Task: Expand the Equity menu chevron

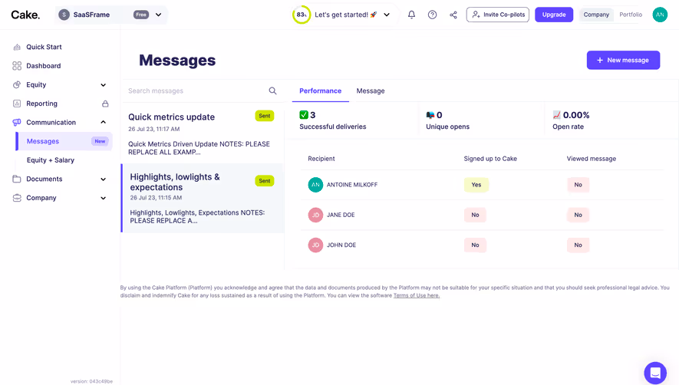Action: tap(103, 85)
